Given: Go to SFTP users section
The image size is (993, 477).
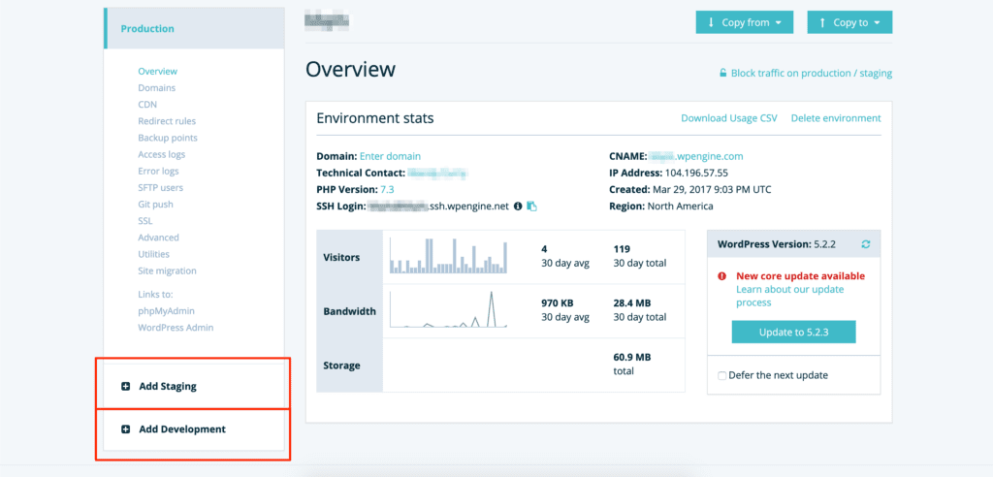Looking at the screenshot, I should (160, 187).
